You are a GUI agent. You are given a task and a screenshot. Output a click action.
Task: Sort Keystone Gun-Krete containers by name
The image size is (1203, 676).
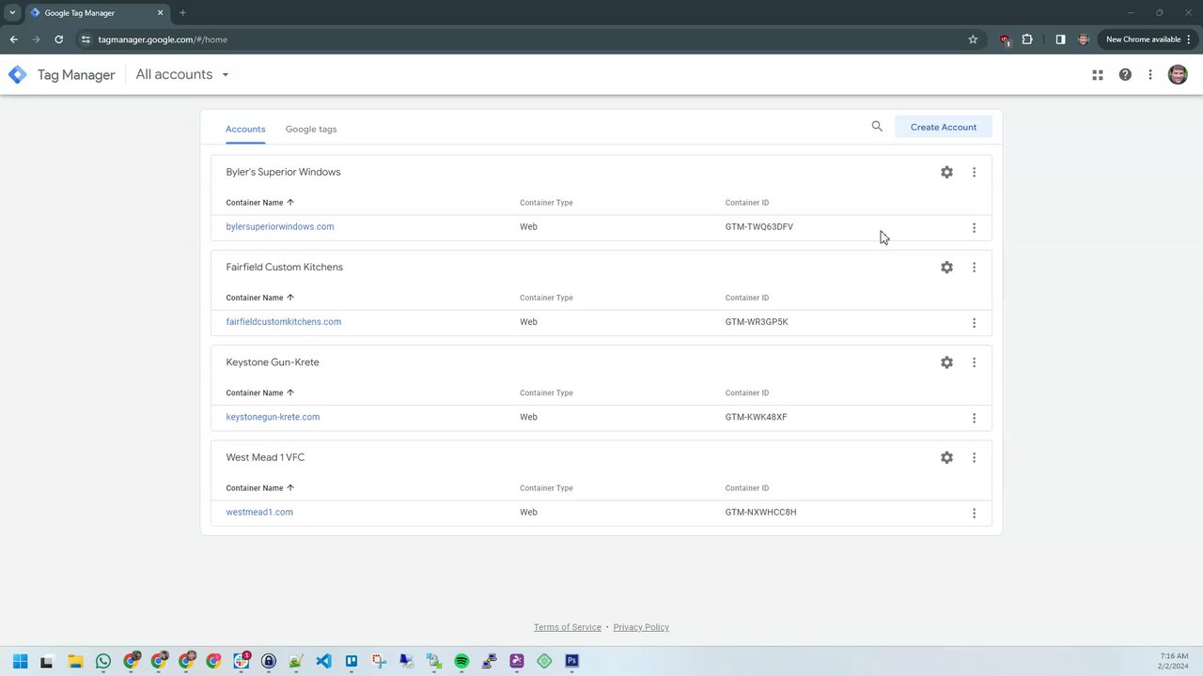260,393
